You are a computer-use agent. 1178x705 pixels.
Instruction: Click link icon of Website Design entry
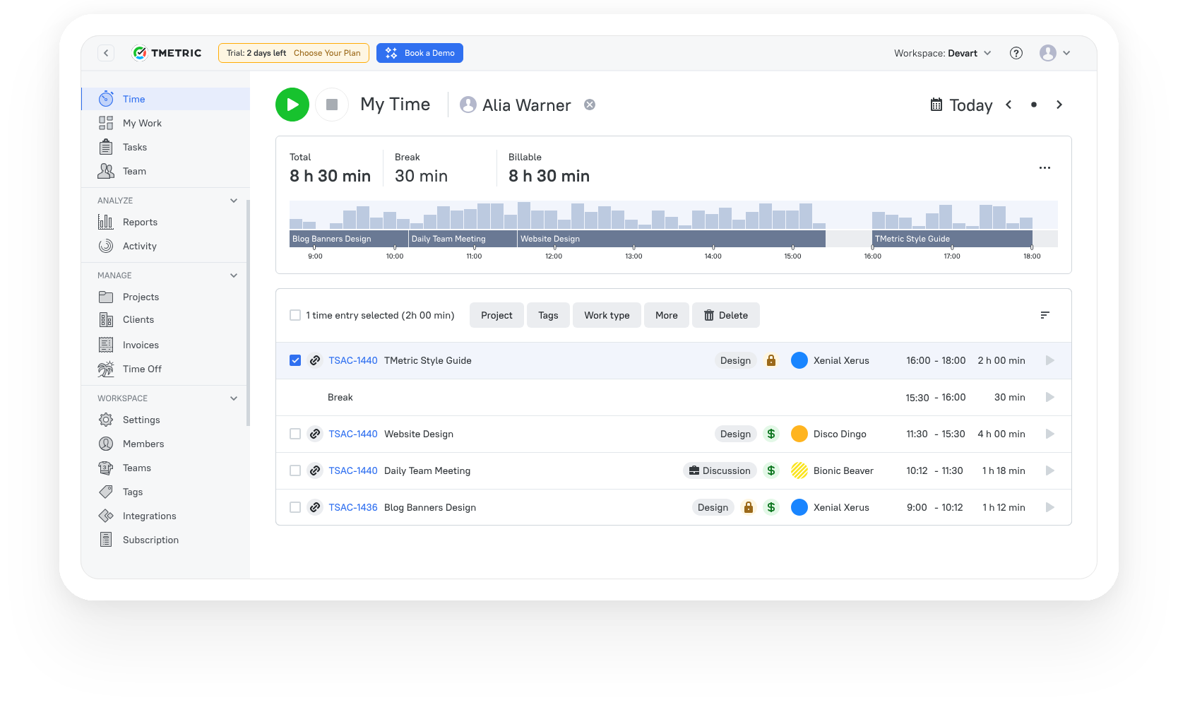click(x=315, y=434)
